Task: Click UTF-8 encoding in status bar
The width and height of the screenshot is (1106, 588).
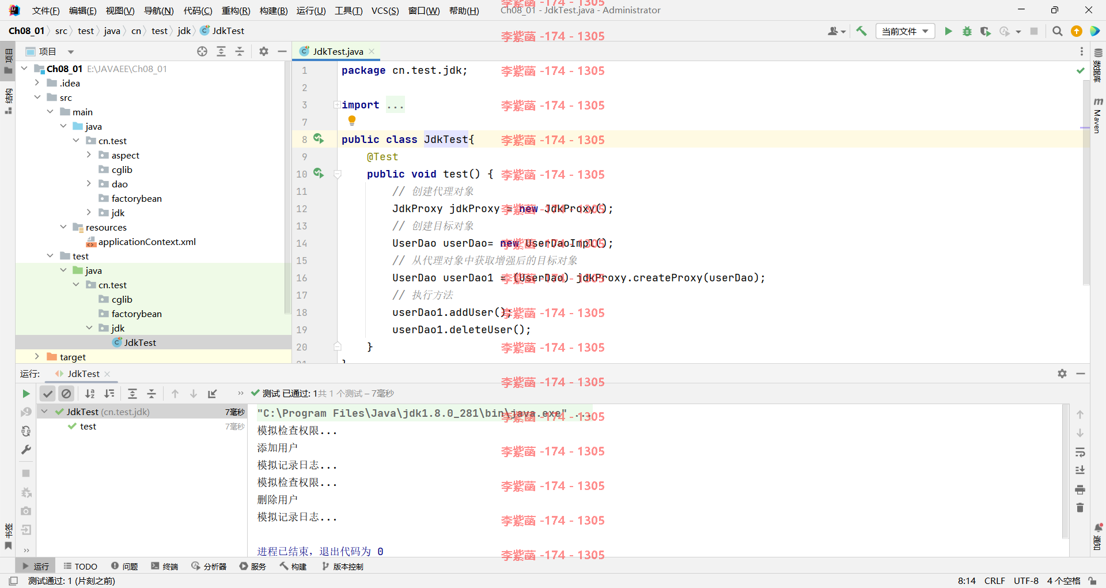Action: pos(1026,581)
